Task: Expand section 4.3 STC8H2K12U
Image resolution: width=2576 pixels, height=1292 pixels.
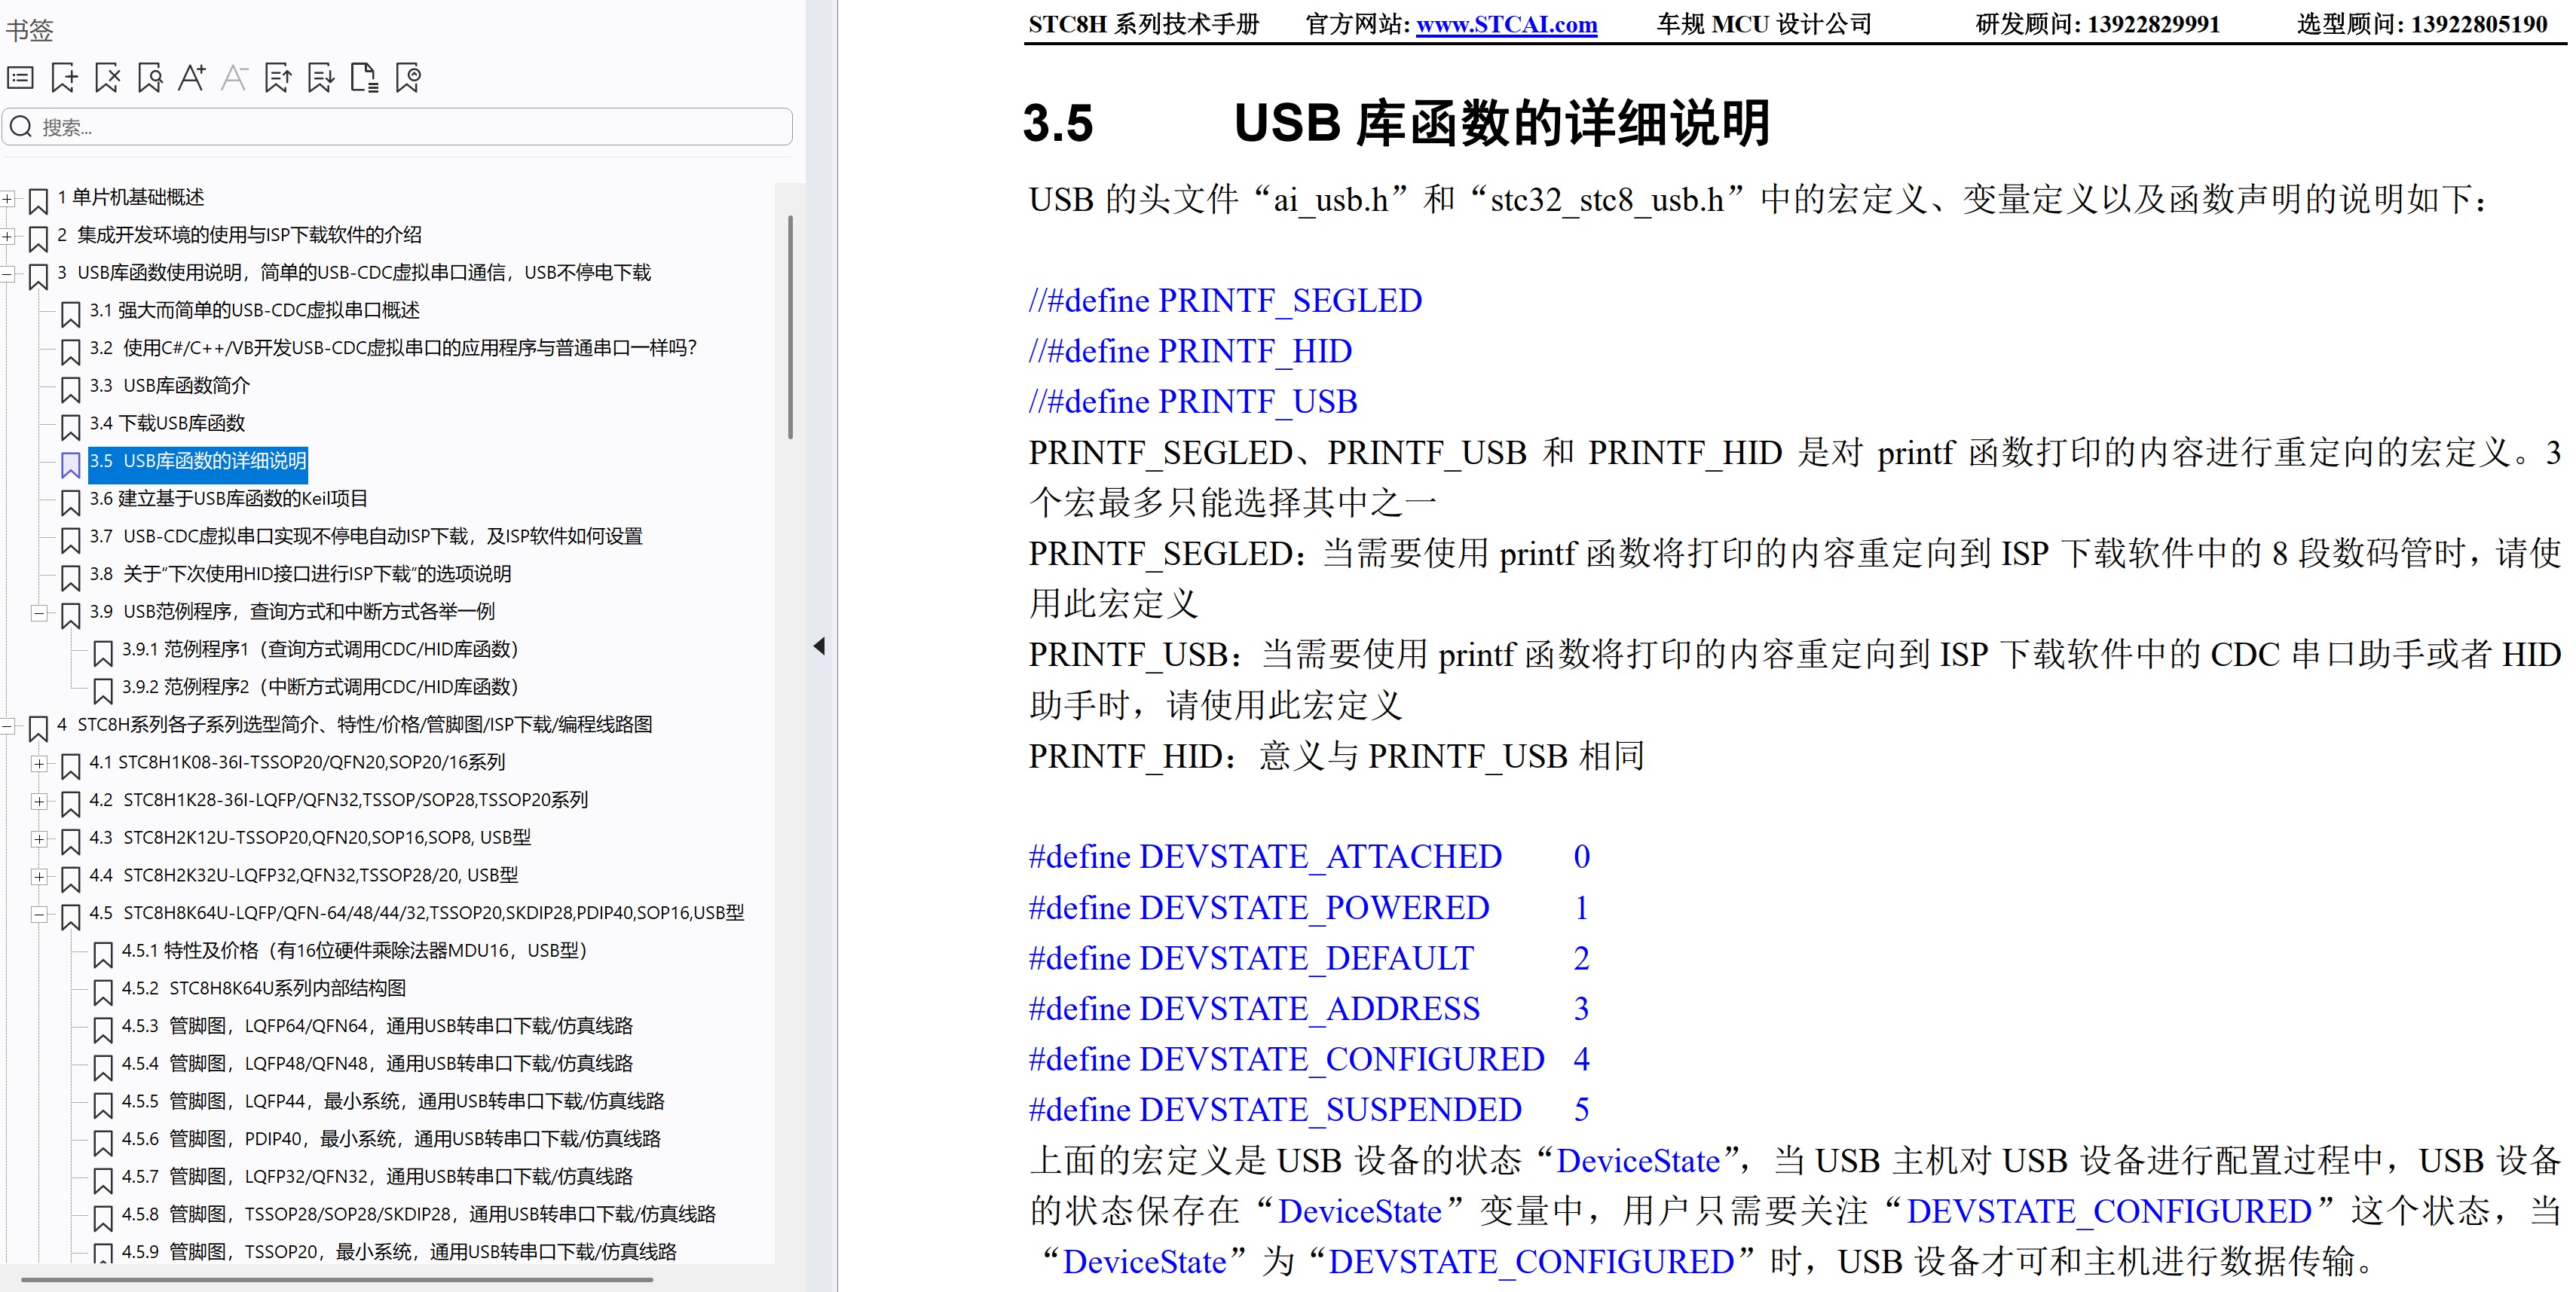Action: click(x=39, y=839)
